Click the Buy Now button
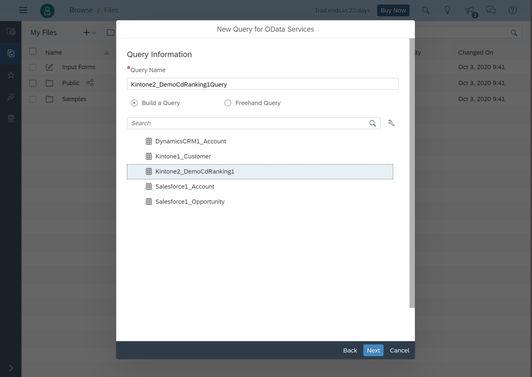 click(393, 10)
